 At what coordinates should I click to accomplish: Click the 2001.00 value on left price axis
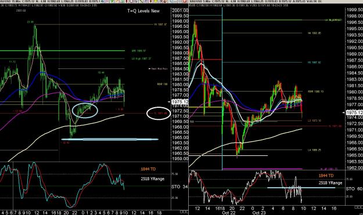coord(180,10)
